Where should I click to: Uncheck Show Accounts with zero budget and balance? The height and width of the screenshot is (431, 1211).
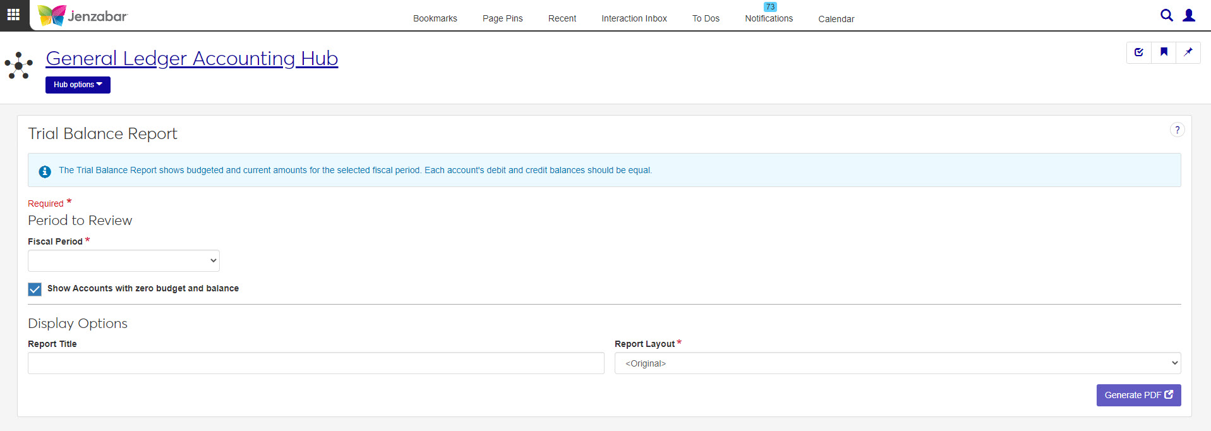(35, 289)
